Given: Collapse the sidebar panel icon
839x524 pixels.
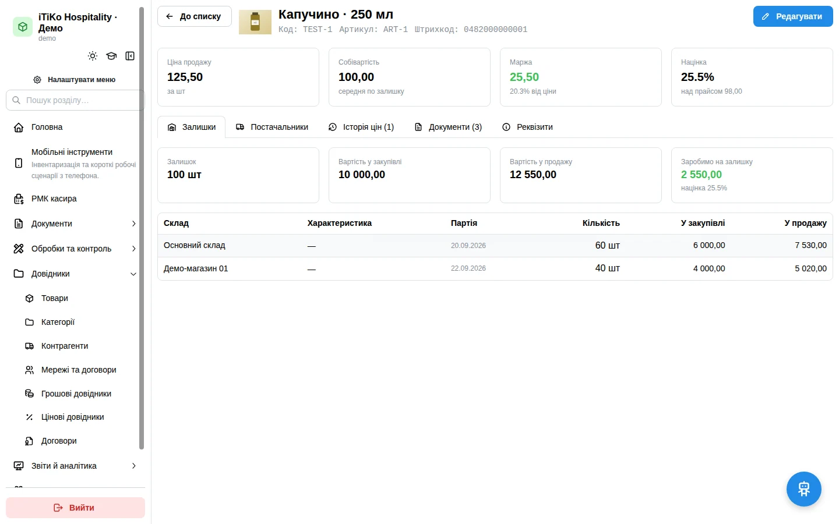Looking at the screenshot, I should 130,56.
